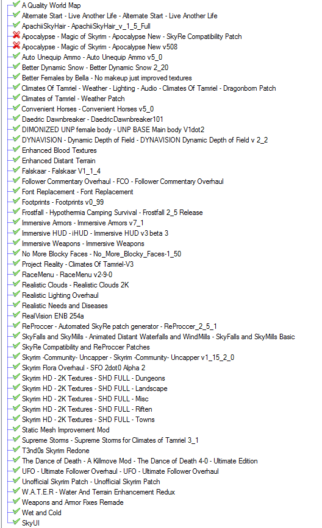Click checkmark icon beside RealVision ENB 254a
Image resolution: width=322 pixels, height=528 pixels.
pyautogui.click(x=16, y=315)
